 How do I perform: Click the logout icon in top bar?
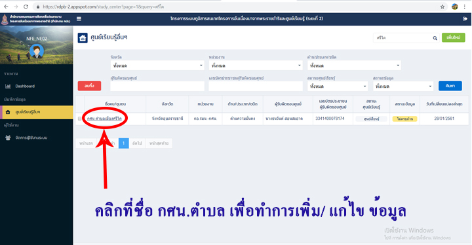tap(465, 18)
